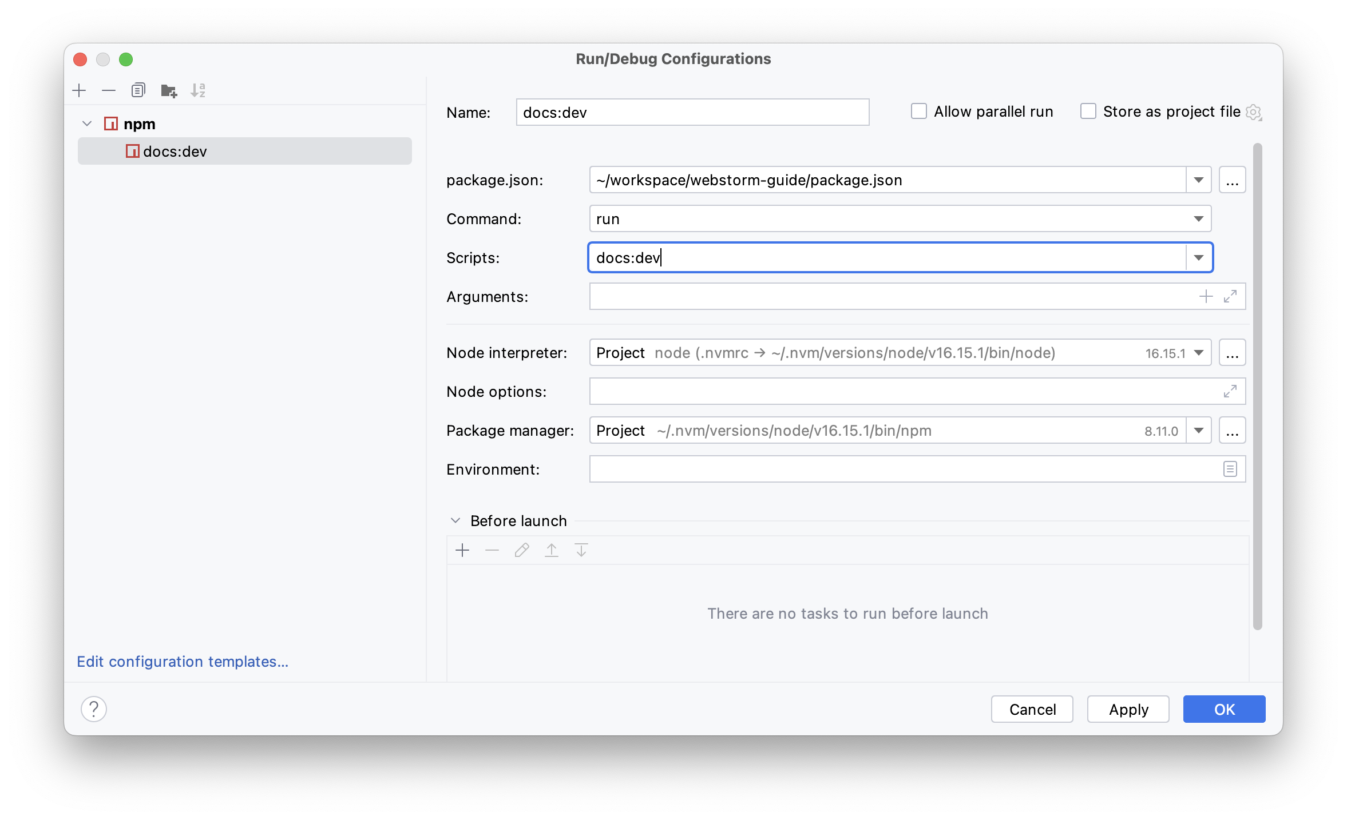The image size is (1347, 820).
Task: Add a Before launch task
Action: point(462,550)
